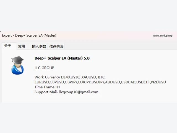177x133 pixels.
Task: Click the graduate expert advisor icon
Action: click(17, 65)
